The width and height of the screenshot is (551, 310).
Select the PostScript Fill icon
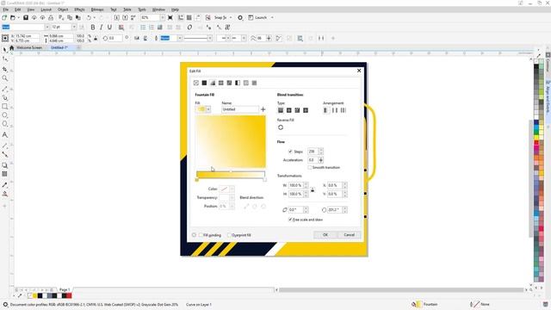pyautogui.click(x=255, y=83)
